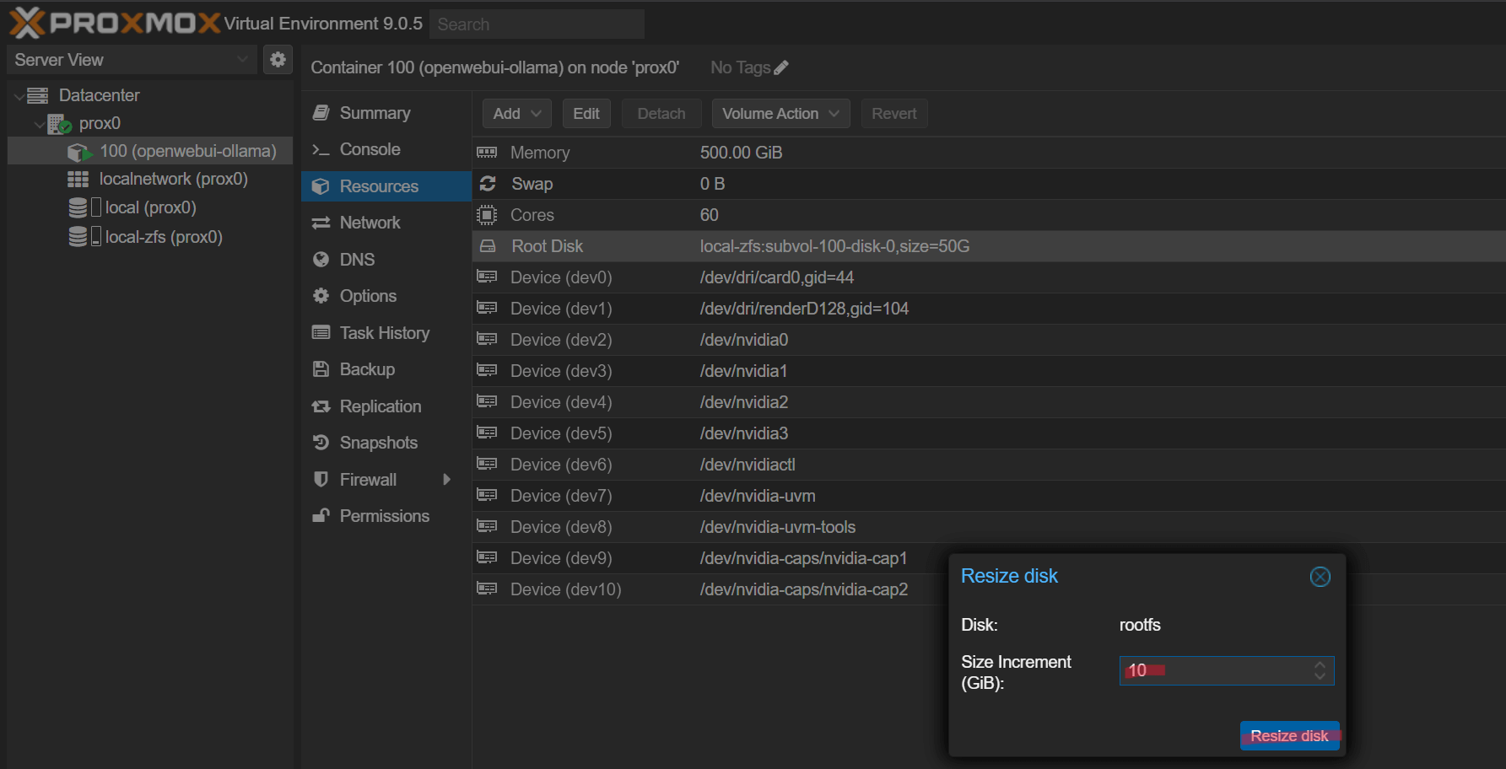Viewport: 1506px width, 769px height.
Task: Switch to the Console tab
Action: coord(370,149)
